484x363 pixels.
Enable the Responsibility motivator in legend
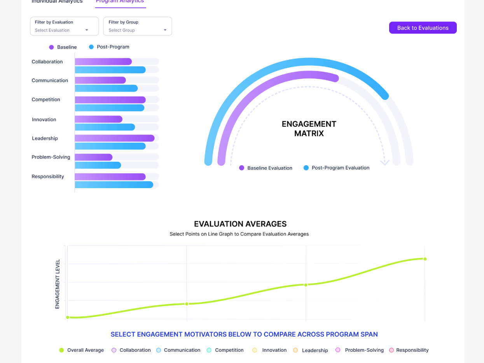[x=391, y=350]
